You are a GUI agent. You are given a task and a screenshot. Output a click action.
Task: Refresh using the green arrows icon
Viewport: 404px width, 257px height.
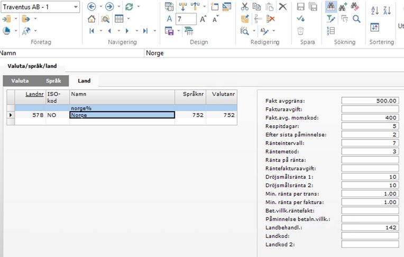[x=129, y=7]
